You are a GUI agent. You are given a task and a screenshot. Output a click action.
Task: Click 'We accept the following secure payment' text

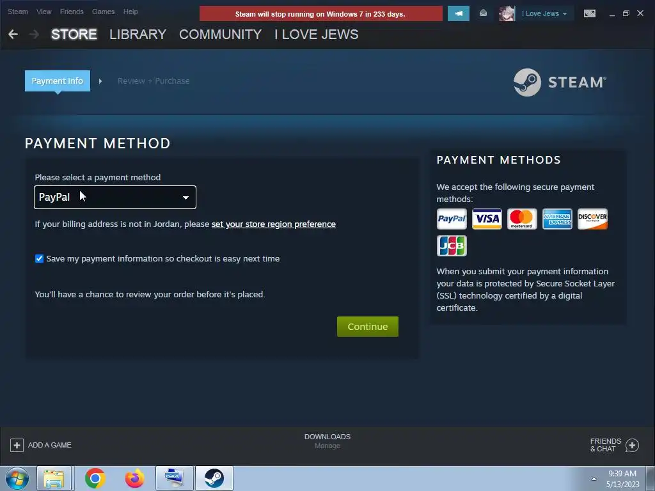[515, 193]
